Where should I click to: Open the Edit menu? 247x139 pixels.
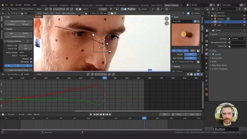click(12, 5)
